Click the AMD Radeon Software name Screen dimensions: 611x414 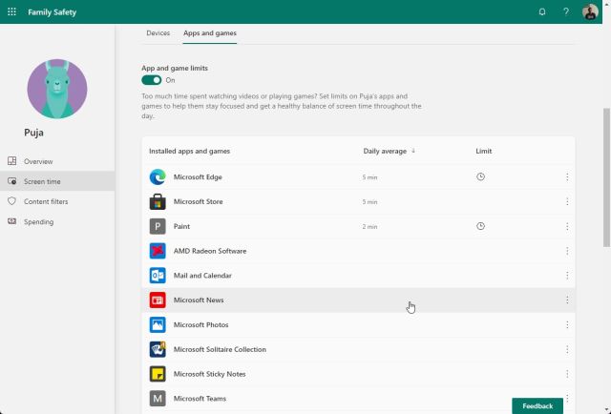210,251
